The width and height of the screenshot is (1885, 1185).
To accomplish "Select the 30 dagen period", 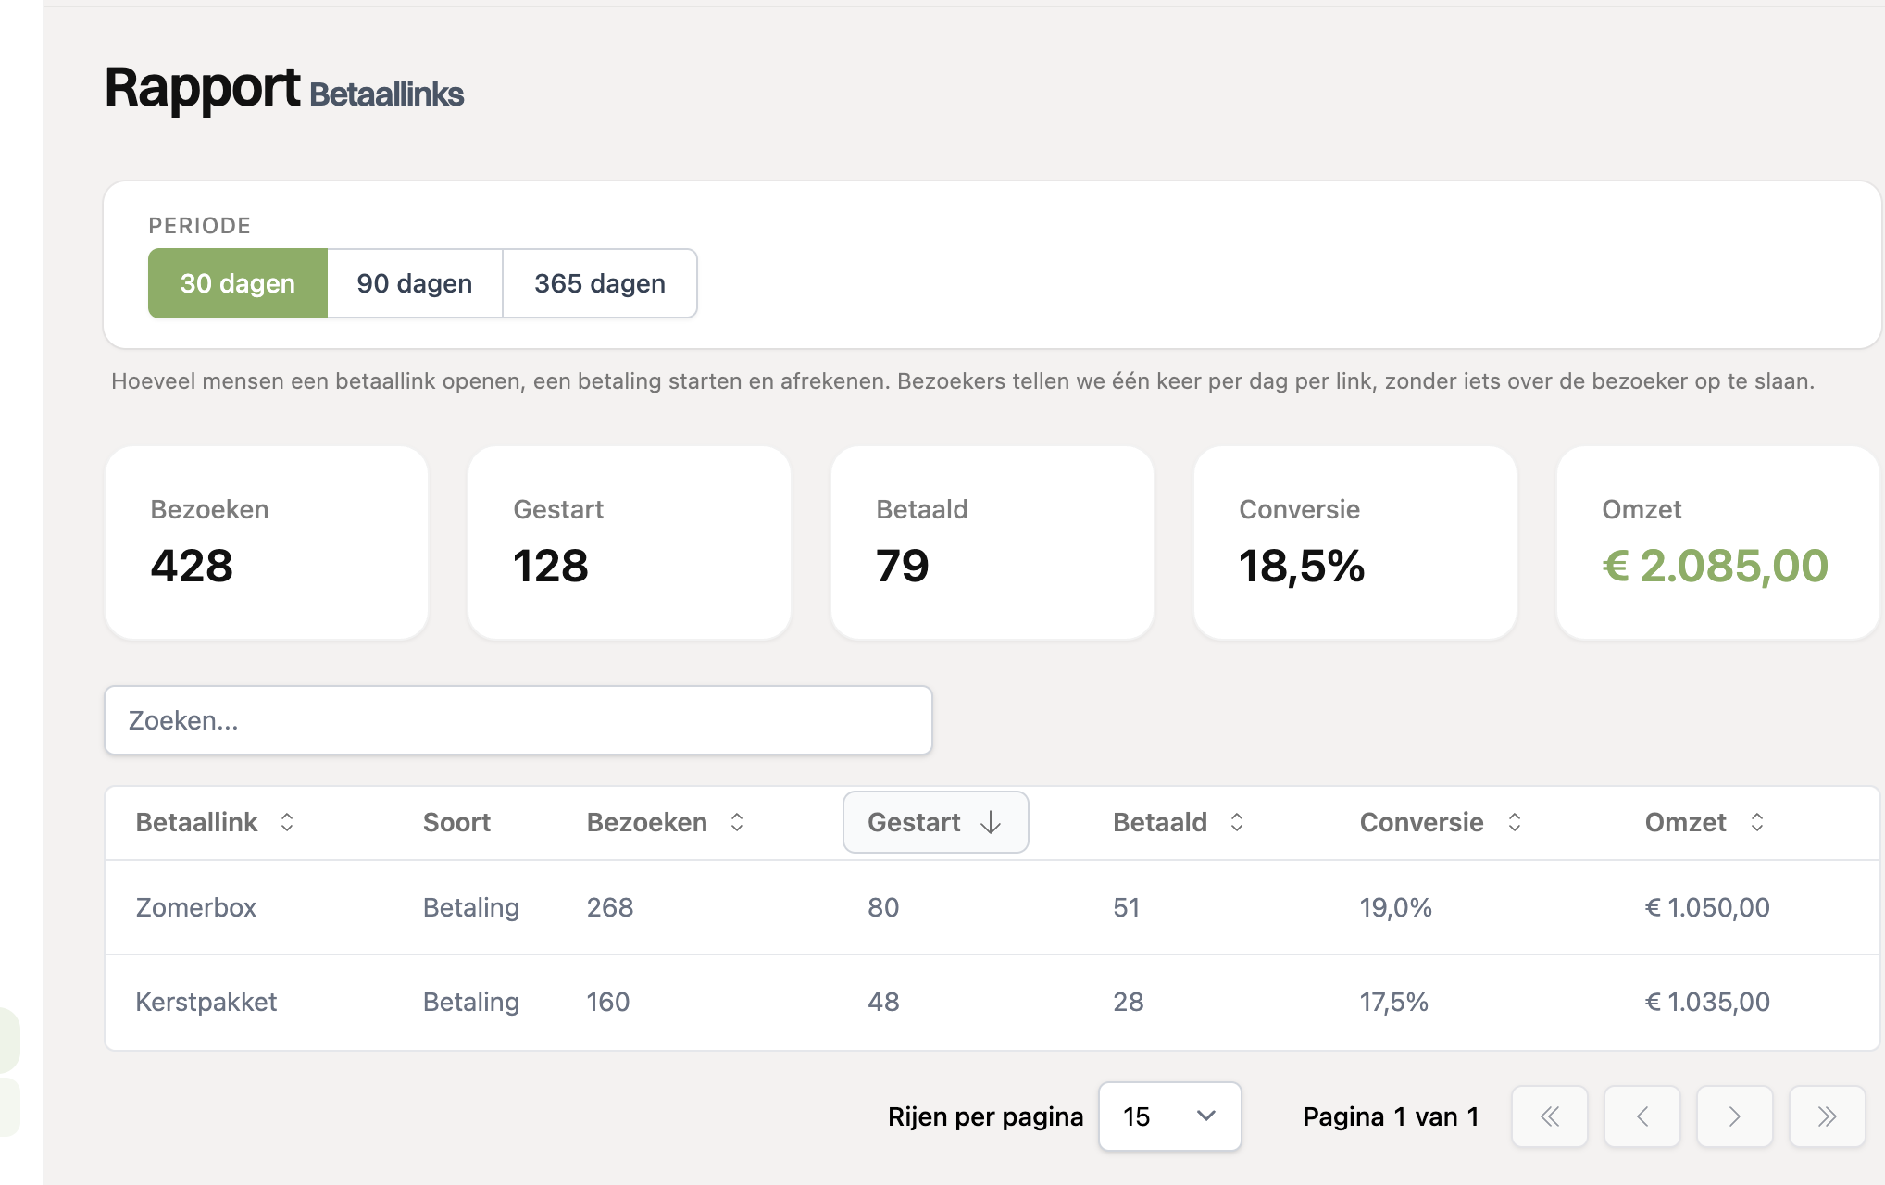I will (x=238, y=283).
